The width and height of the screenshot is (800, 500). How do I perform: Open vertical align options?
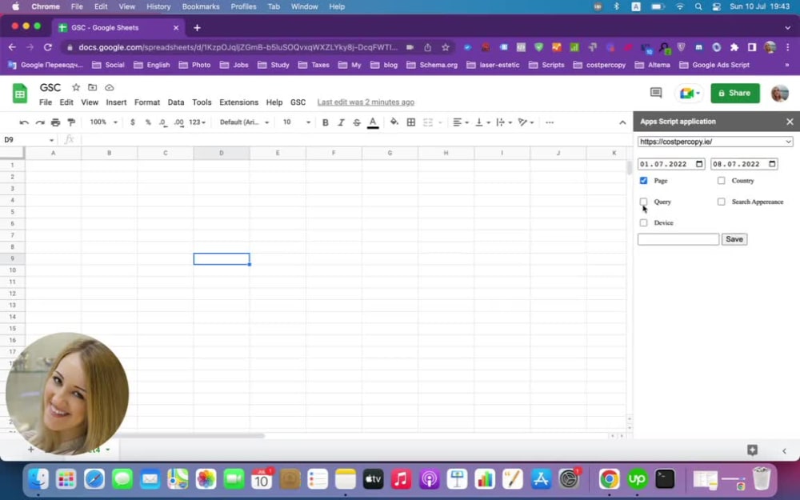coord(482,122)
